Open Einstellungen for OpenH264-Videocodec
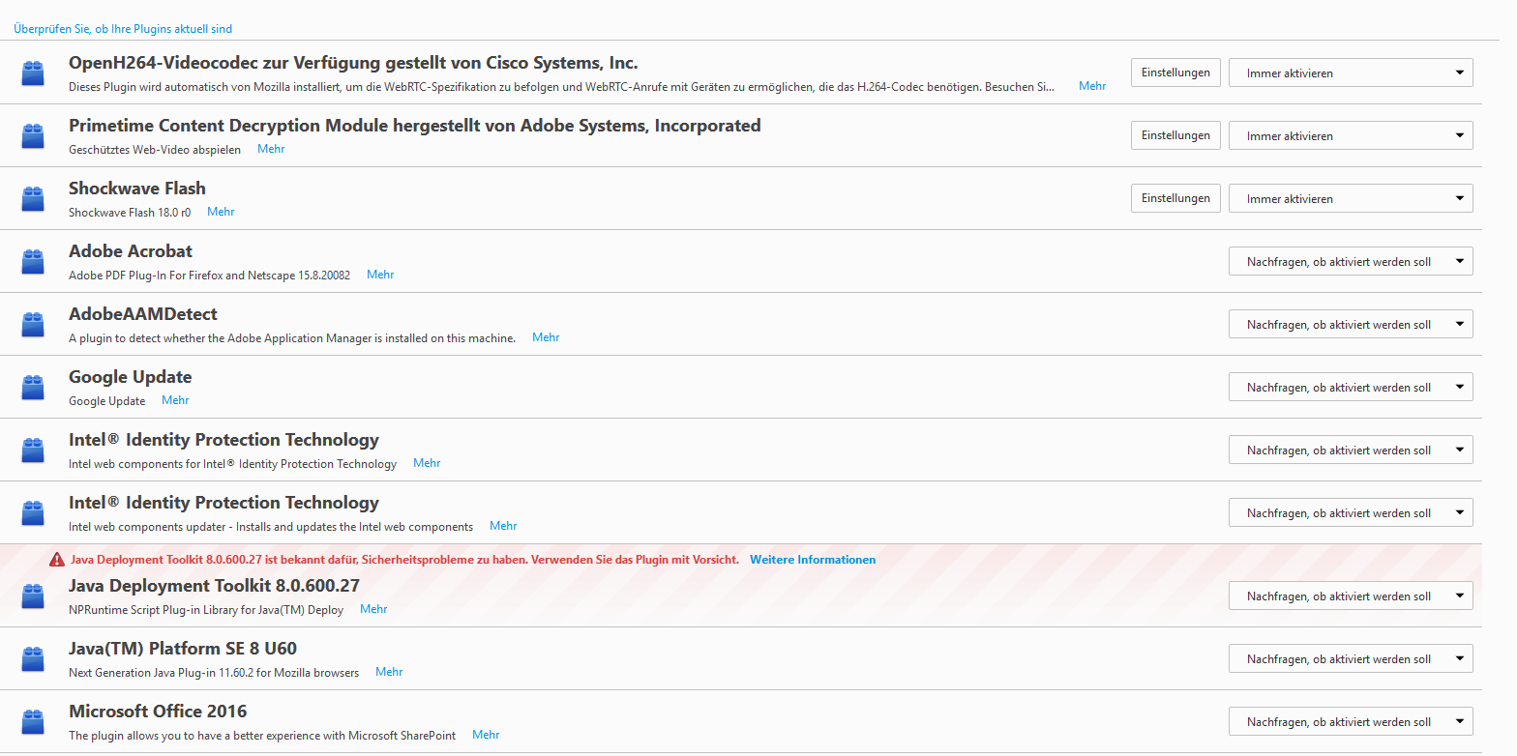1517x756 pixels. pos(1175,73)
